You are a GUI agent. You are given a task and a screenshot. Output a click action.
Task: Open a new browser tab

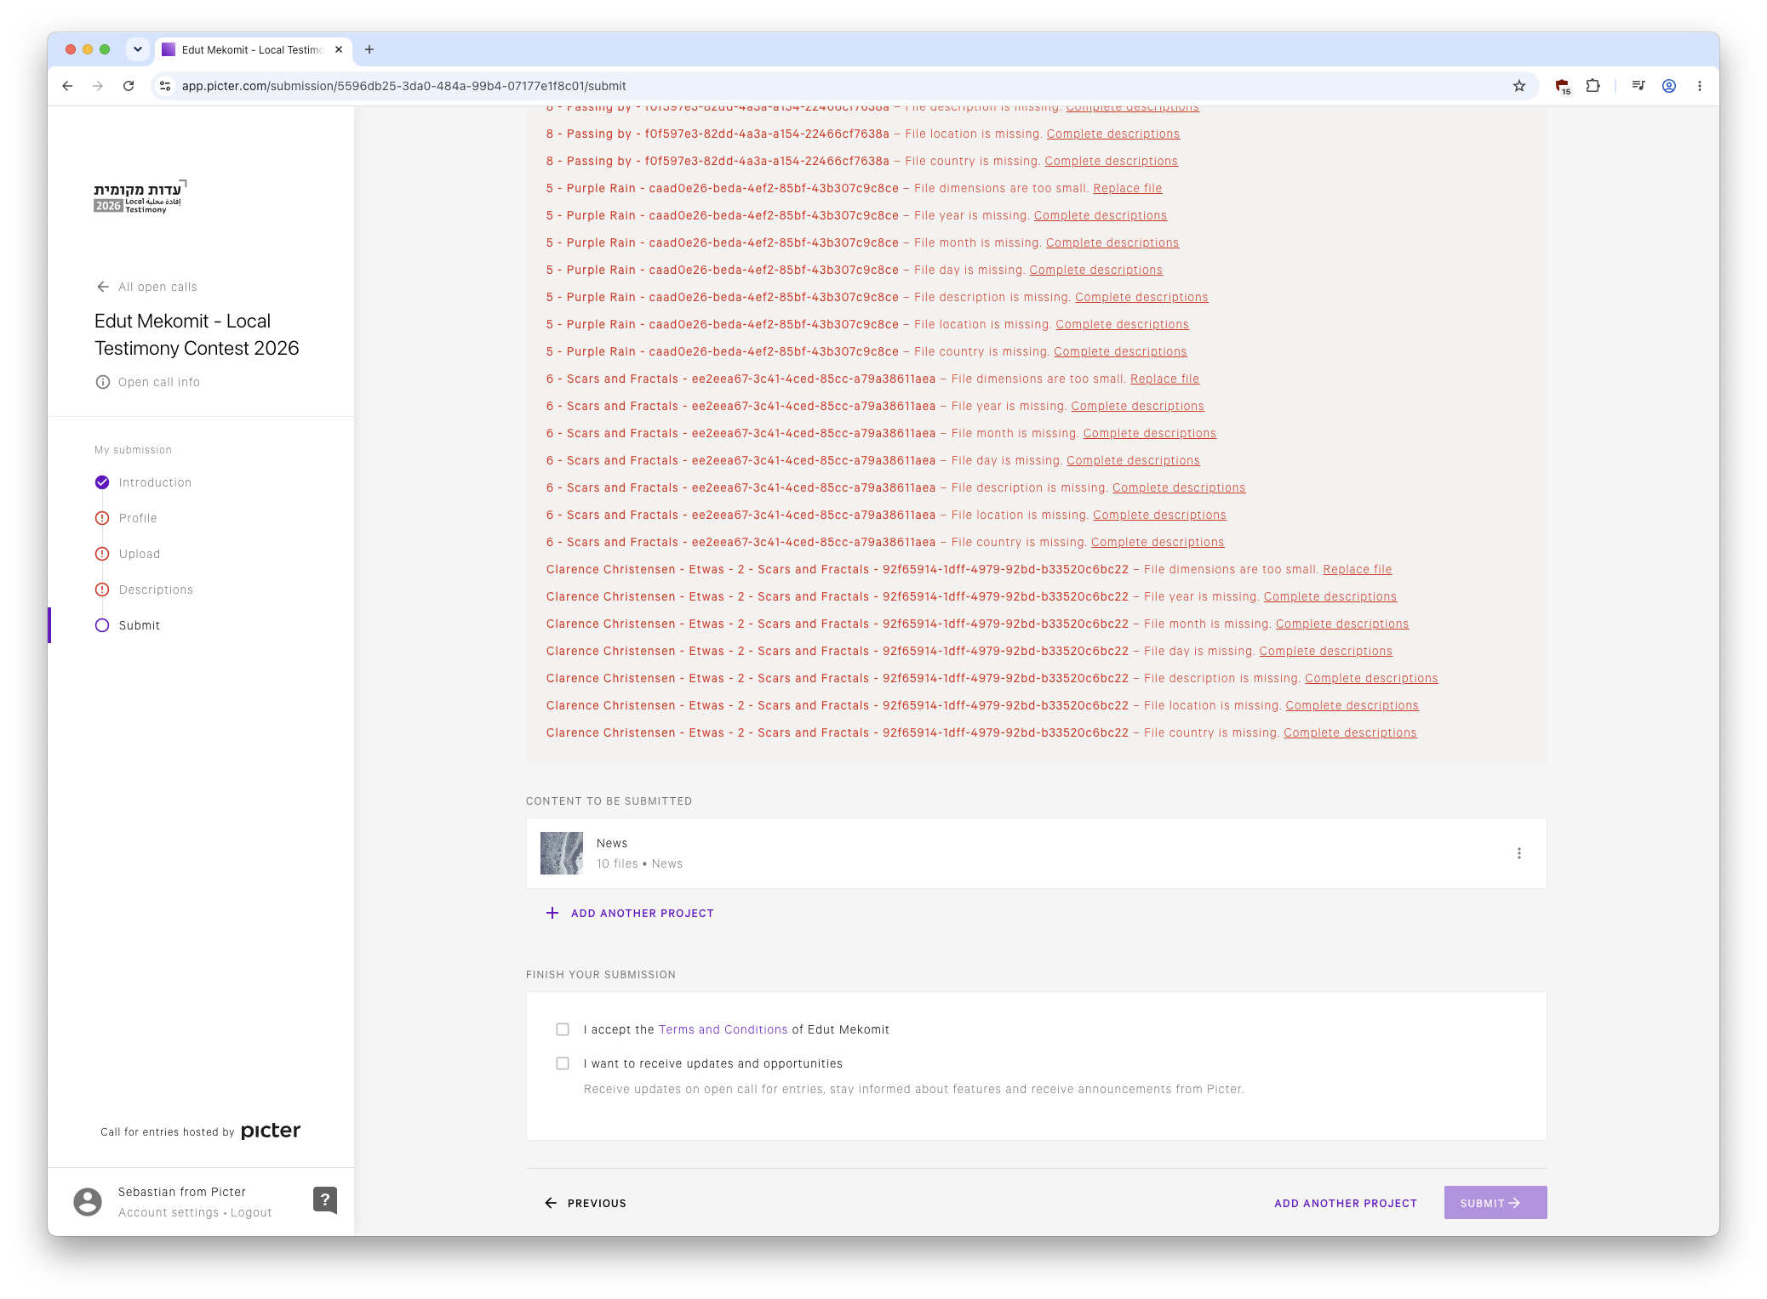369,49
